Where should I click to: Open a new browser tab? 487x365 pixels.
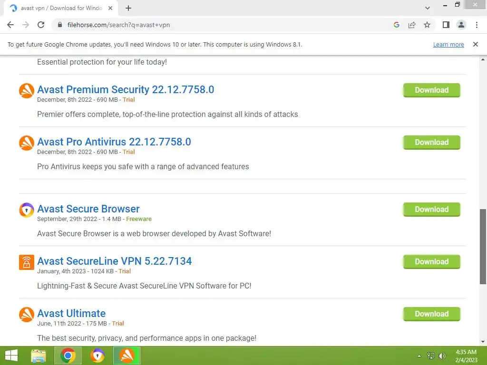coord(128,8)
